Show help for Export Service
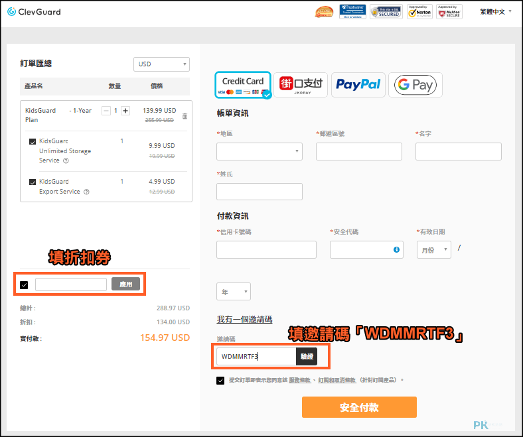The image size is (523, 437). tap(86, 192)
